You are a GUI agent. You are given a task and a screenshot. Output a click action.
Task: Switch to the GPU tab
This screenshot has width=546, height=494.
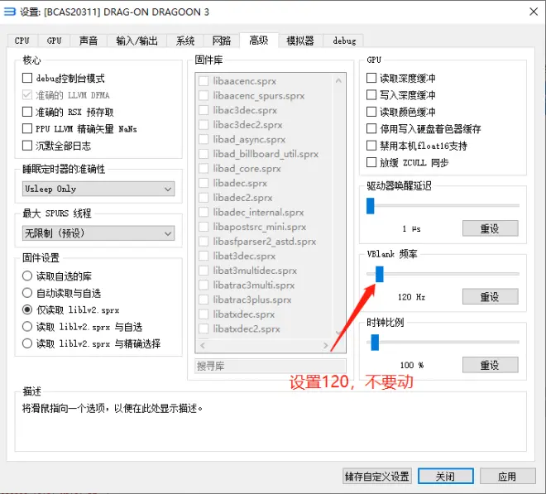point(54,41)
